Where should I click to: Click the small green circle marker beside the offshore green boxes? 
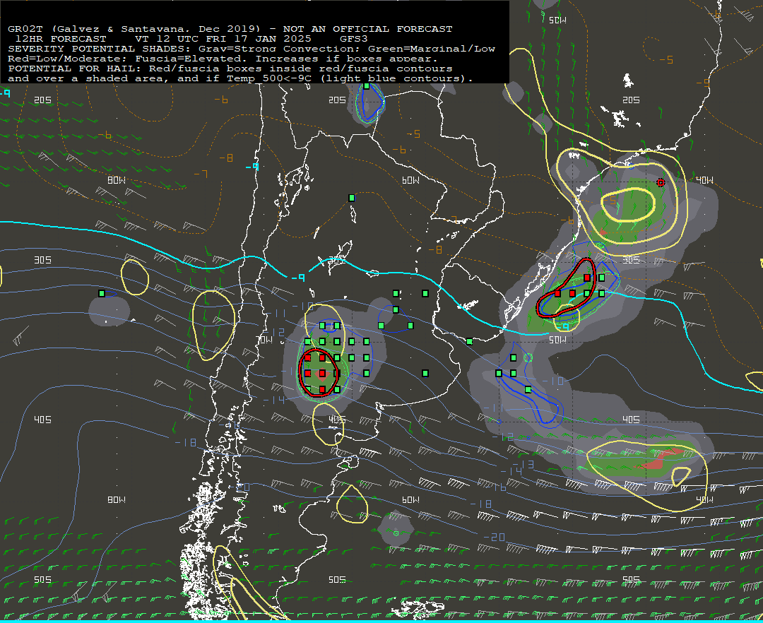528,357
